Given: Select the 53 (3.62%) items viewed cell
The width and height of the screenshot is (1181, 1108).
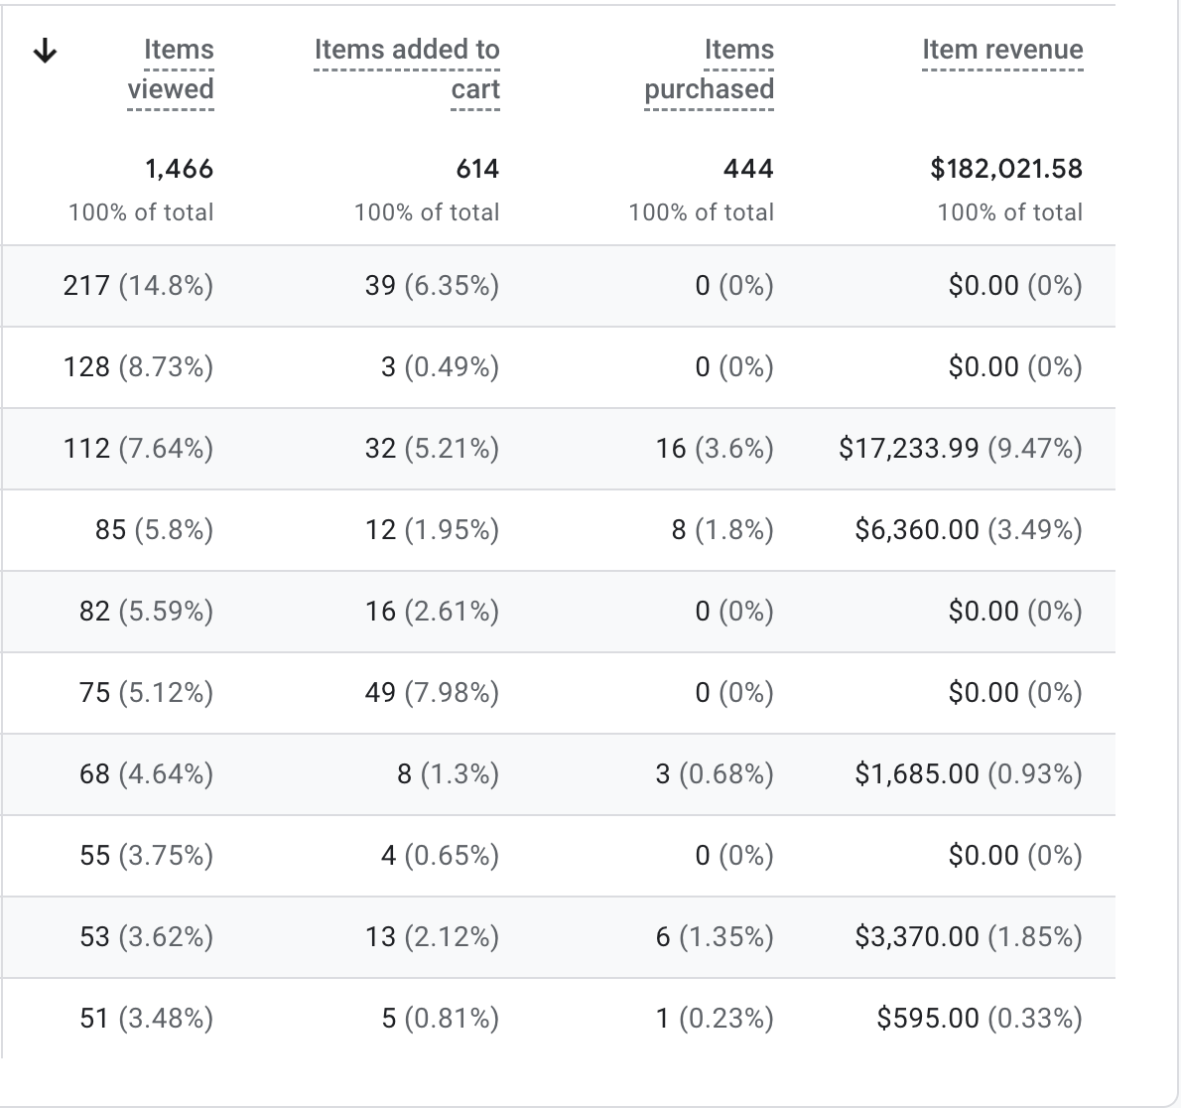Looking at the screenshot, I should (146, 937).
